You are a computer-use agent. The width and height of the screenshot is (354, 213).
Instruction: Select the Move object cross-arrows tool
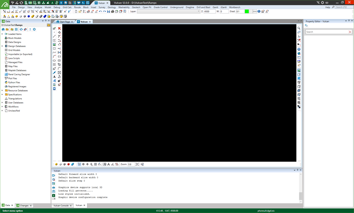59,32
